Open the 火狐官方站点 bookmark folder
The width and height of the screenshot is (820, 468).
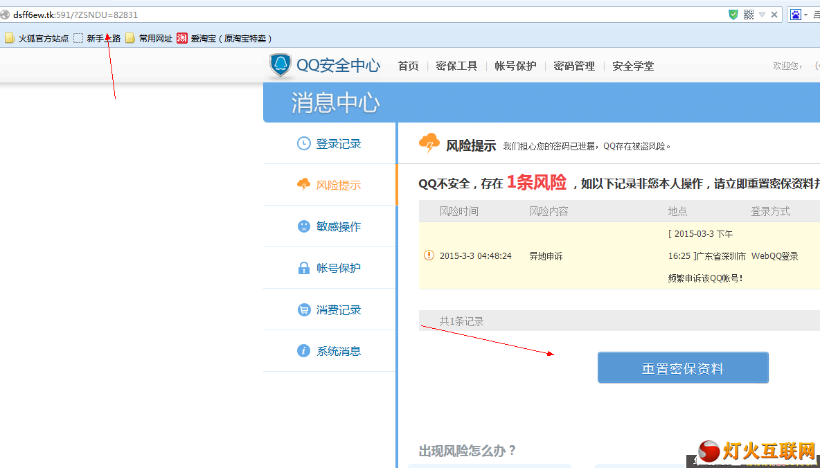point(37,38)
